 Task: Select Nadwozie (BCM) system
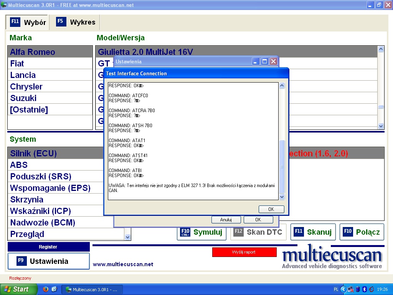pyautogui.click(x=60, y=222)
